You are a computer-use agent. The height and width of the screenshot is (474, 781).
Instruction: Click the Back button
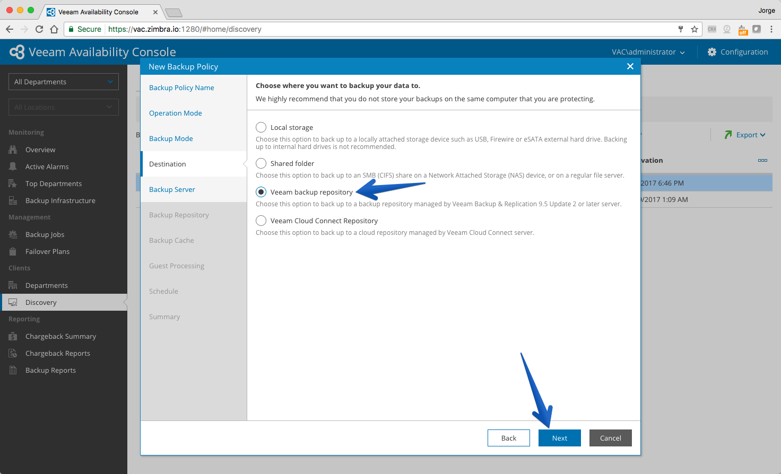tap(509, 438)
